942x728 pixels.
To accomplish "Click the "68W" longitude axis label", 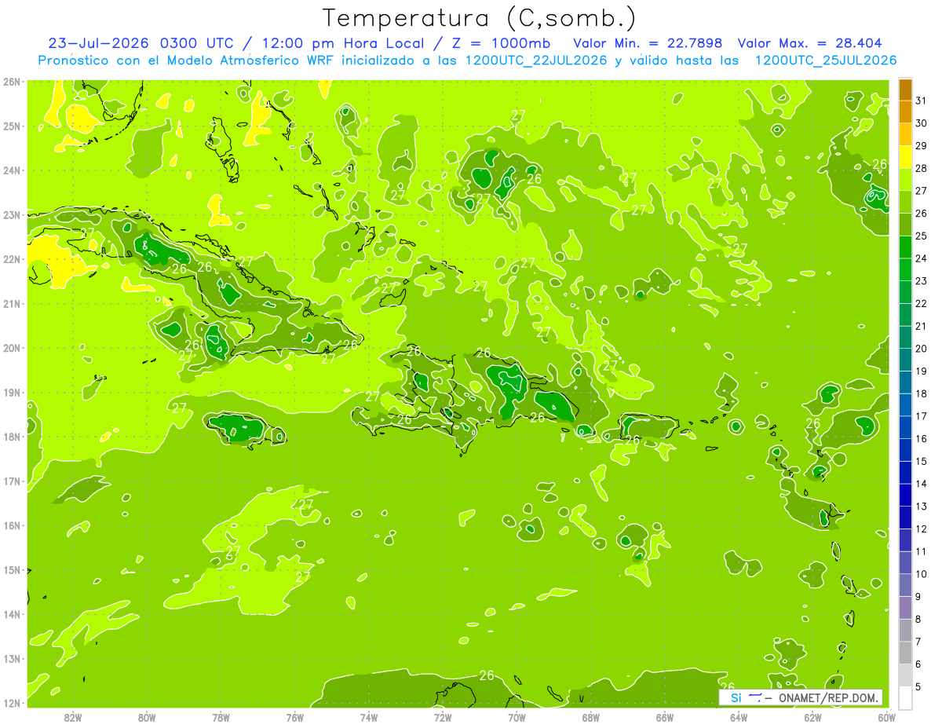I will [590, 718].
